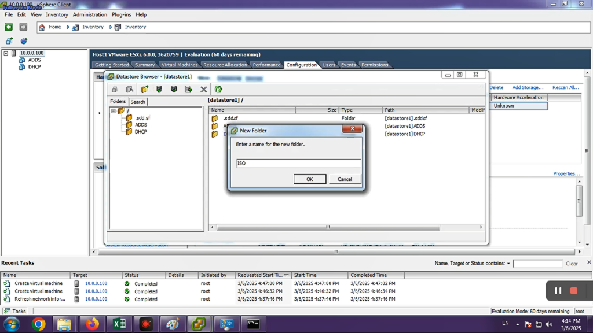Click the Add Storage link
The image size is (593, 333).
click(x=528, y=88)
